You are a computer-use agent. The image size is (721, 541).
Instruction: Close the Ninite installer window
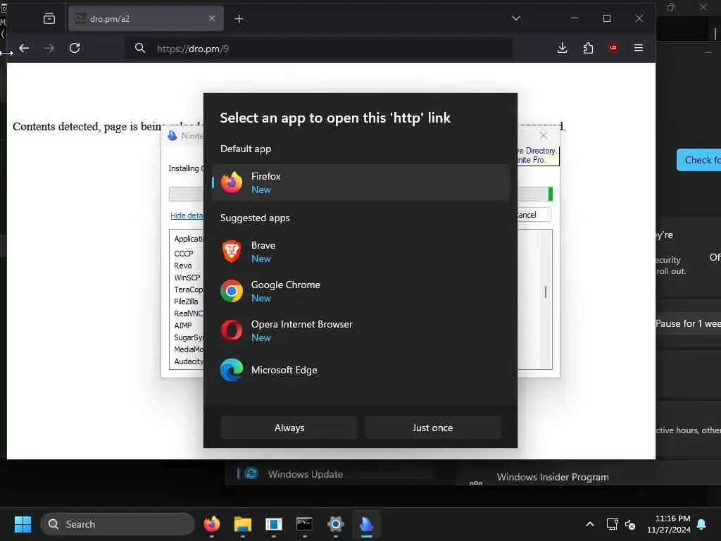tap(544, 135)
